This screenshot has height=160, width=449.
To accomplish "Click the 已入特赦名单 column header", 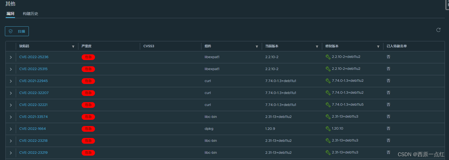I will (x=397, y=46).
